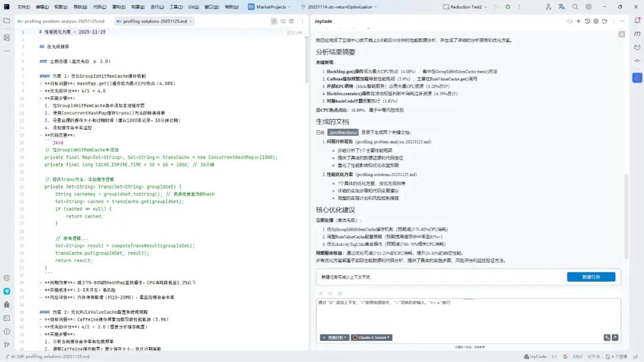Viewport: 644px width, 362px height.
Task: Open the Git(G) menu
Action: click(x=193, y=7)
